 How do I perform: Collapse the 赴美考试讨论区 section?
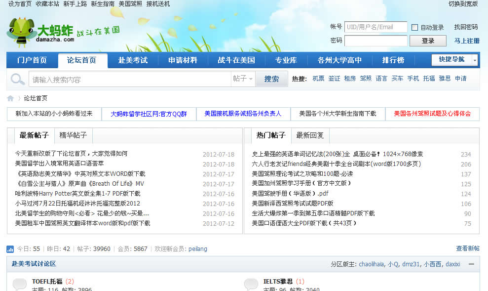pos(471,264)
